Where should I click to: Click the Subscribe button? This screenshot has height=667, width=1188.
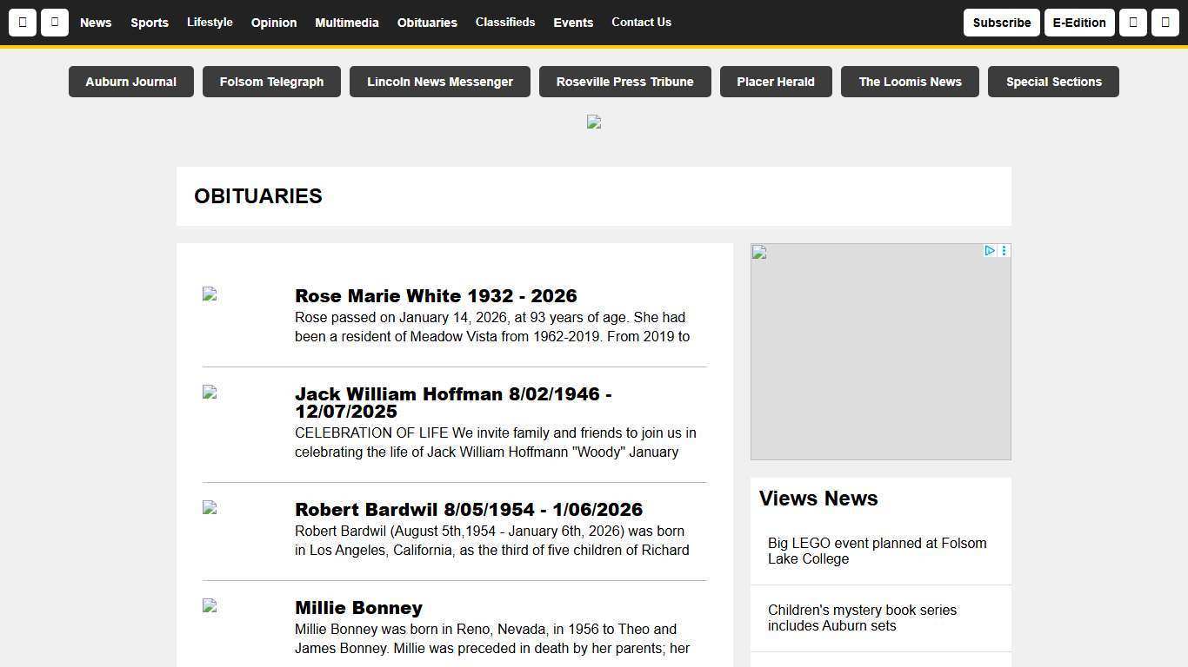pos(1001,23)
